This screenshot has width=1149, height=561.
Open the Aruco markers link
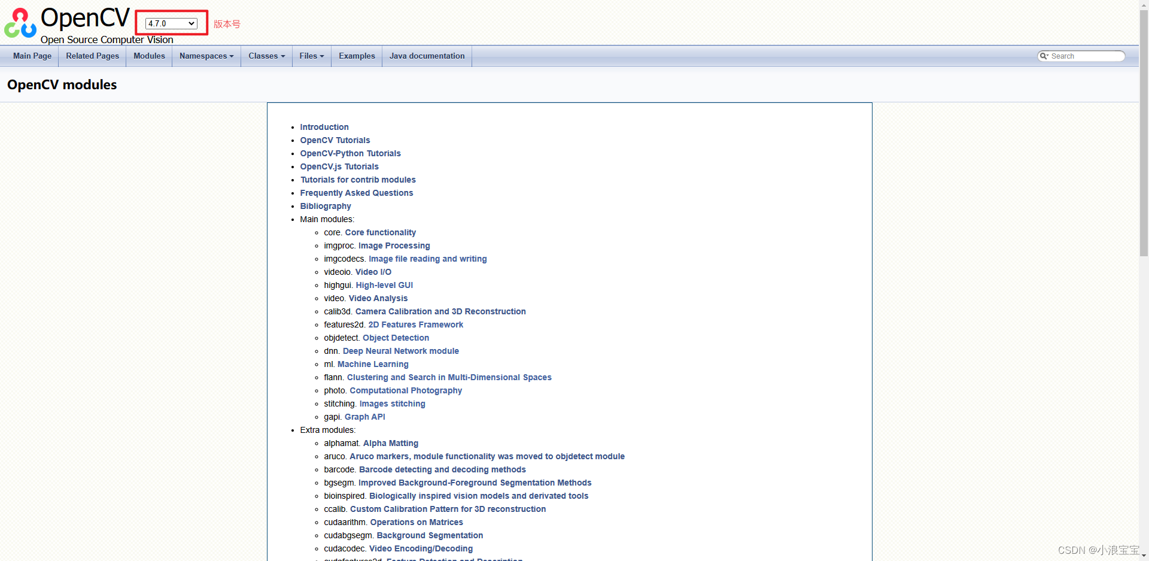(x=487, y=456)
